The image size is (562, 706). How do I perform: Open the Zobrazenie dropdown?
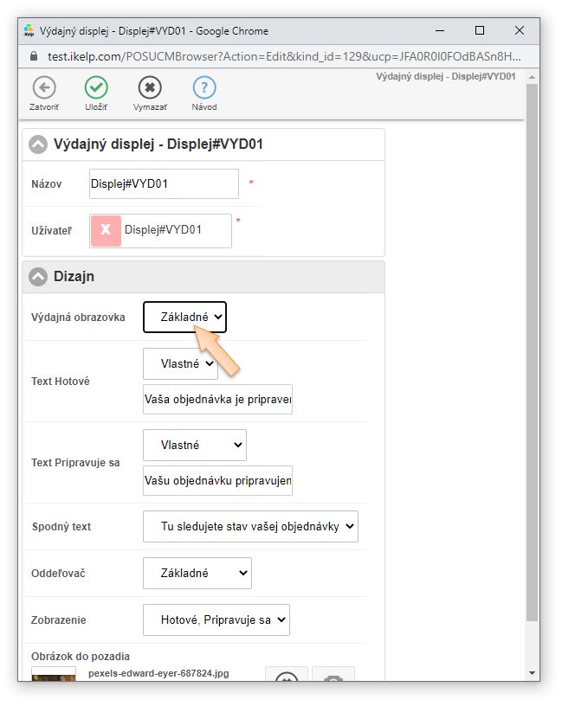pyautogui.click(x=216, y=619)
